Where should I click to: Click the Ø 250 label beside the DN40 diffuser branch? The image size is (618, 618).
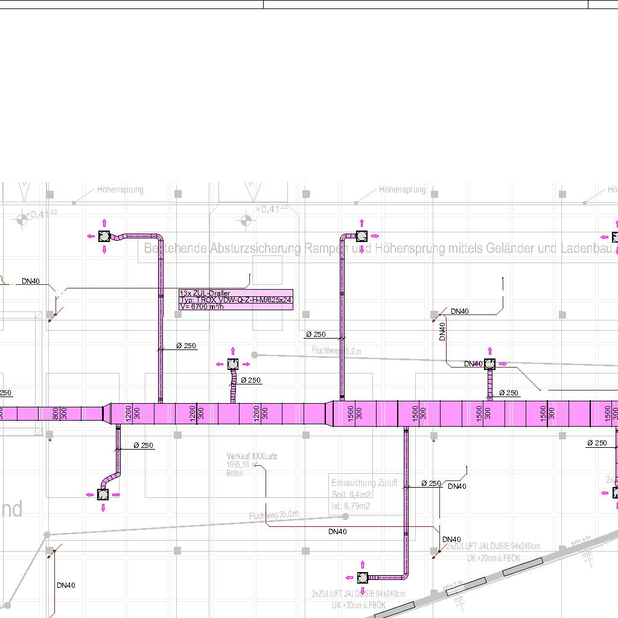pos(508,392)
